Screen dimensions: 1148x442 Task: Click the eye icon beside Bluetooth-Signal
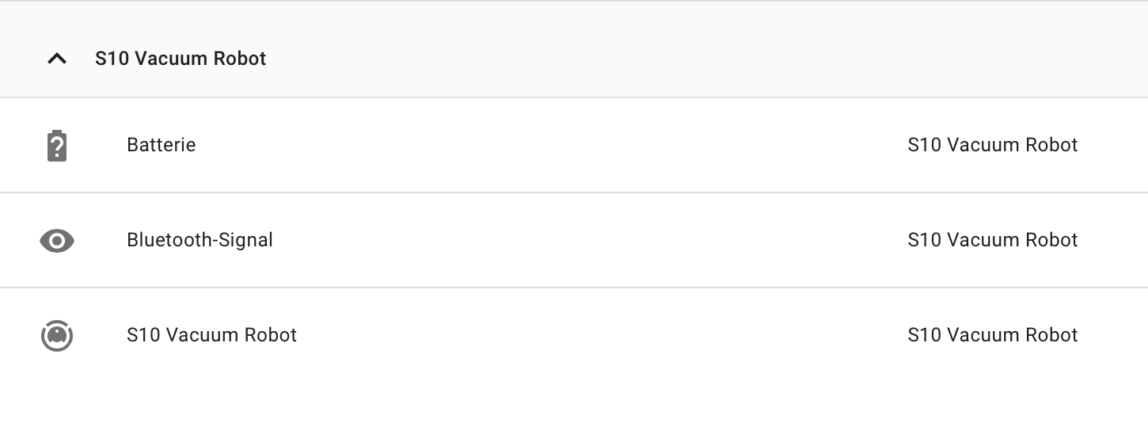click(56, 241)
